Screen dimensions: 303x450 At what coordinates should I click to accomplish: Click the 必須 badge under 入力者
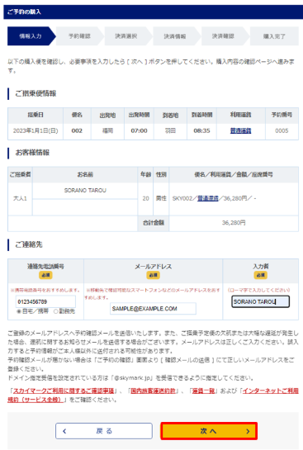pos(261,275)
